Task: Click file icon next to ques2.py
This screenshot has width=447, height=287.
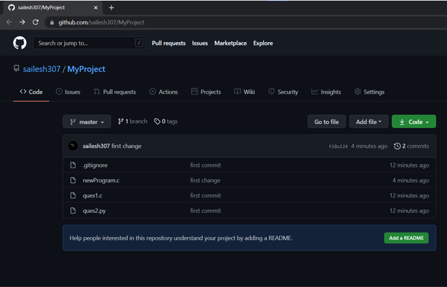Action: pyautogui.click(x=73, y=210)
